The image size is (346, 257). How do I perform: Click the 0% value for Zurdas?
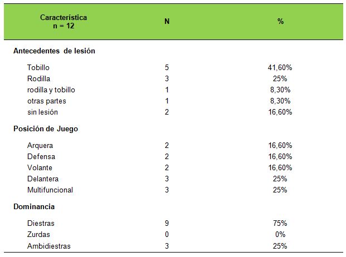pyautogui.click(x=280, y=234)
